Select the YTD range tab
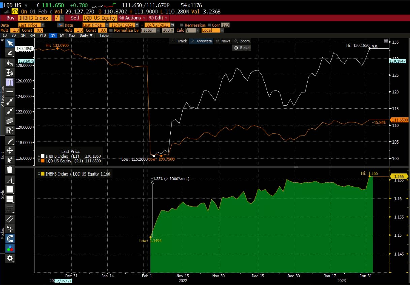Image resolution: width=410 pixels, height=285 pixels. point(43,35)
